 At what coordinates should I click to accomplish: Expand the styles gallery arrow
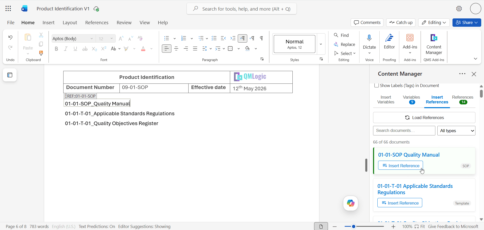click(321, 44)
